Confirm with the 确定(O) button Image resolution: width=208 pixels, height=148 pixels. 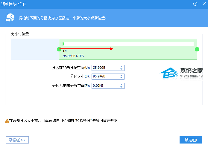(x=191, y=140)
